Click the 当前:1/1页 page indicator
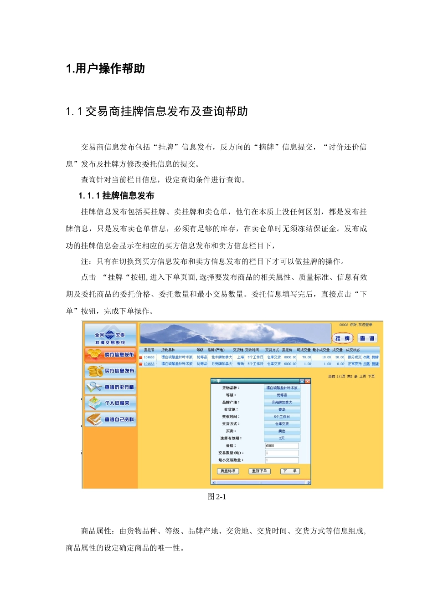 (x=336, y=377)
